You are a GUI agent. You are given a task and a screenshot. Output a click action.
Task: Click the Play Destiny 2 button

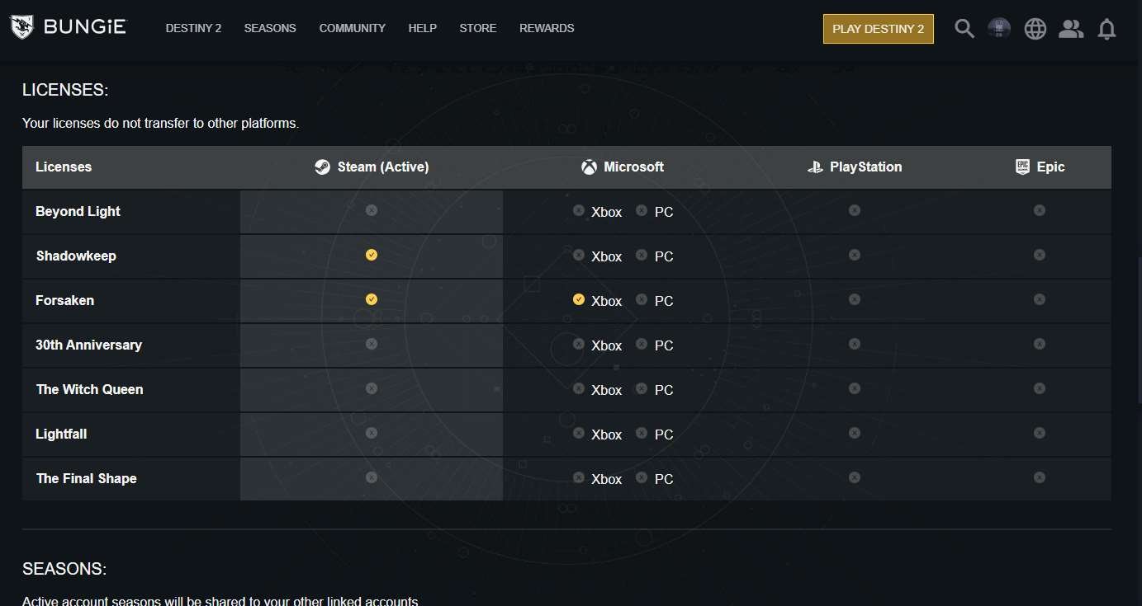pyautogui.click(x=879, y=29)
